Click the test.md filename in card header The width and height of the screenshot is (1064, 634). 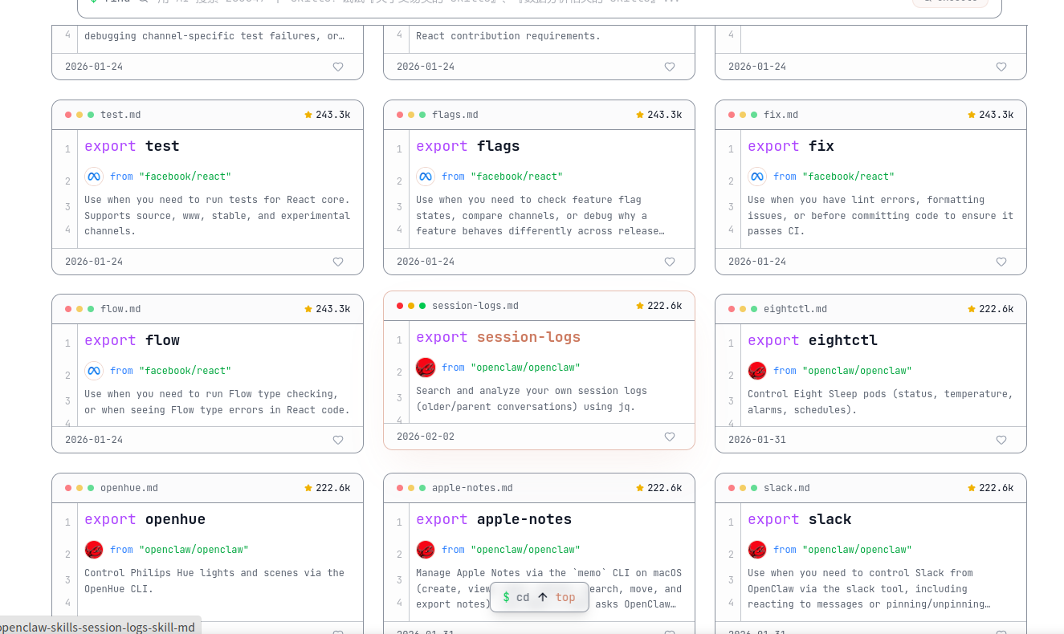coord(120,115)
